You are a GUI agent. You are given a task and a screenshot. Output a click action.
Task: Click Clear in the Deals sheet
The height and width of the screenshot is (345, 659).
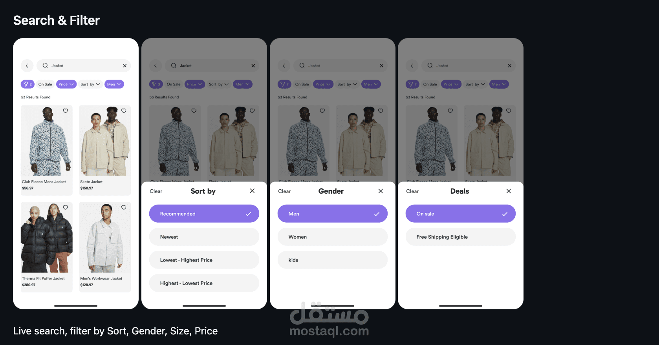tap(412, 191)
